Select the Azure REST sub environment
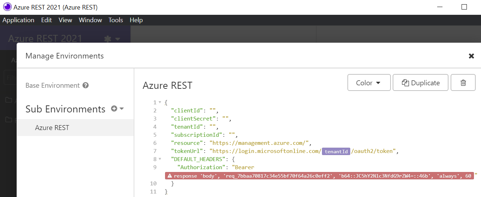 52,128
